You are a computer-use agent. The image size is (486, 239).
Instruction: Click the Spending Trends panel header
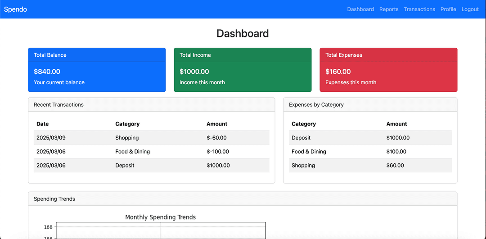click(x=243, y=199)
